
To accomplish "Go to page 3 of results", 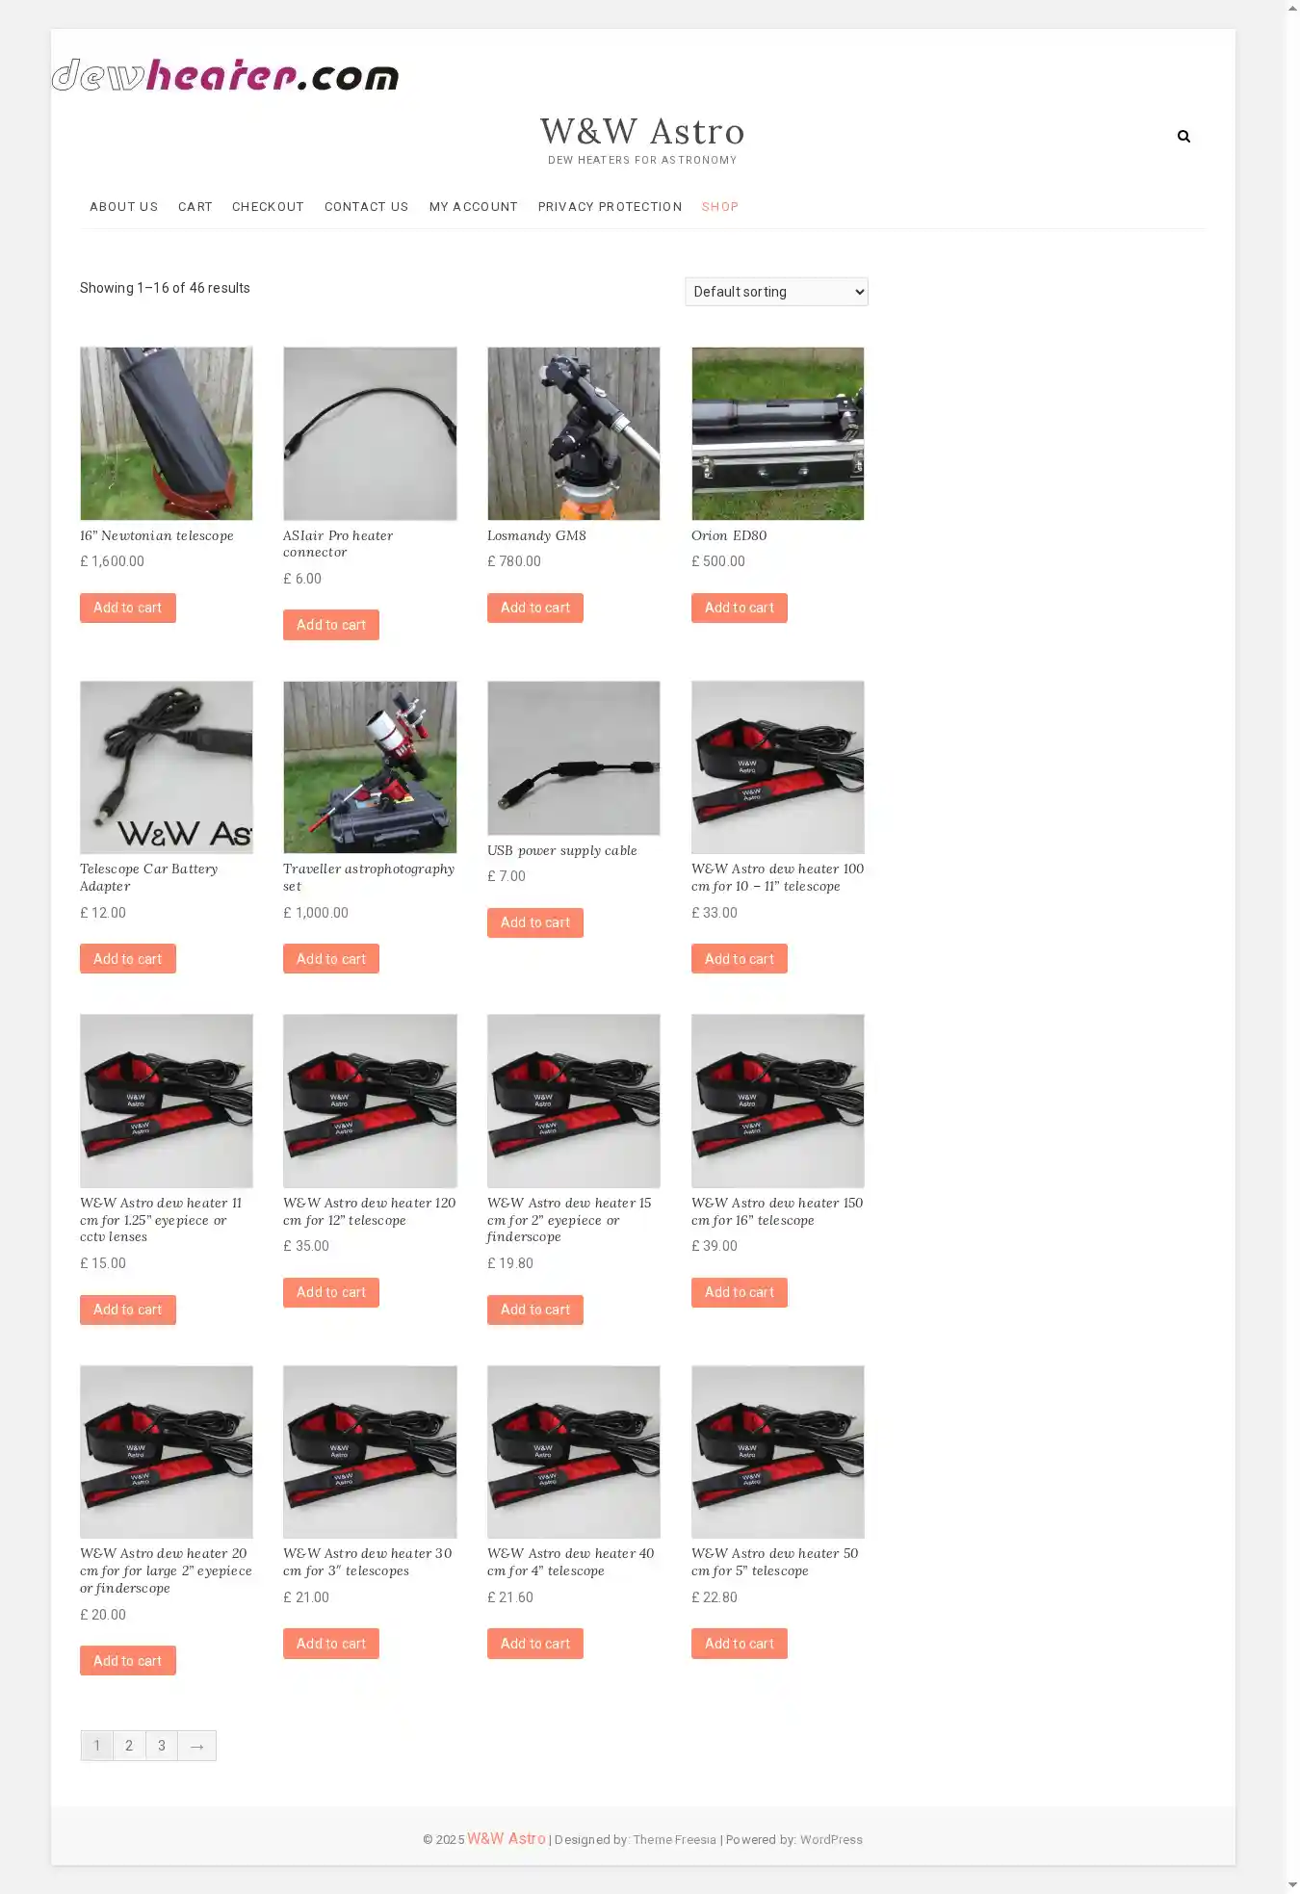I will 162,1746.
